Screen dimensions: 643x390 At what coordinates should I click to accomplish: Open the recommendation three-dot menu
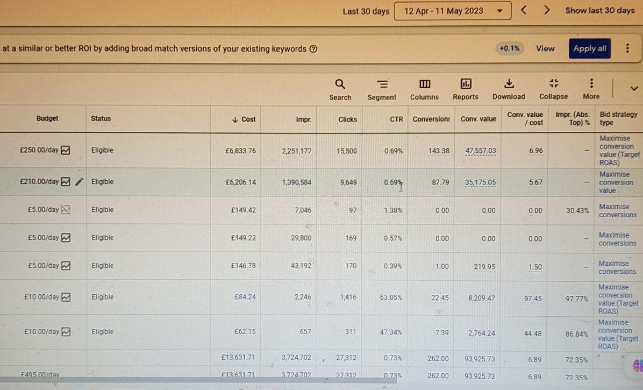click(627, 48)
